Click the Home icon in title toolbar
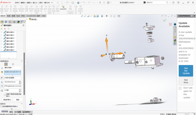 [58, 3]
